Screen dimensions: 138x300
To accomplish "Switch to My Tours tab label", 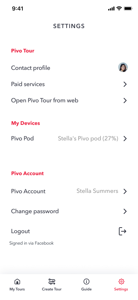I will pos(17,289).
